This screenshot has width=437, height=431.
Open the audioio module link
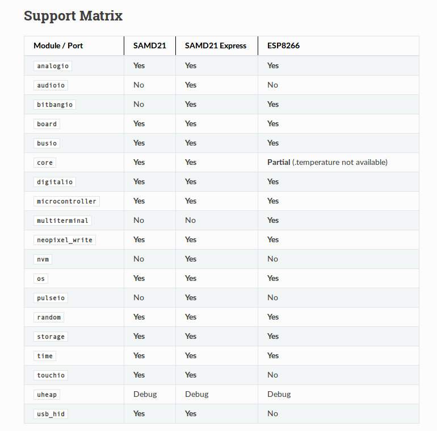[51, 85]
